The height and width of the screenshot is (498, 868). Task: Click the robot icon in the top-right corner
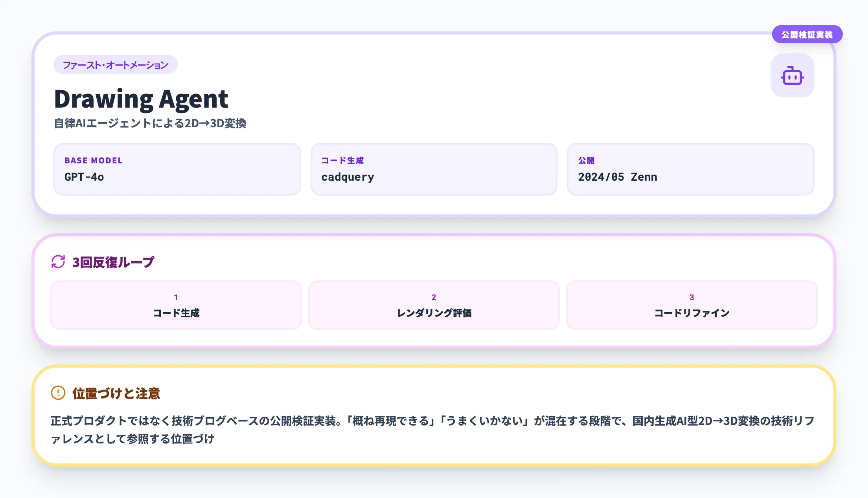(x=792, y=75)
